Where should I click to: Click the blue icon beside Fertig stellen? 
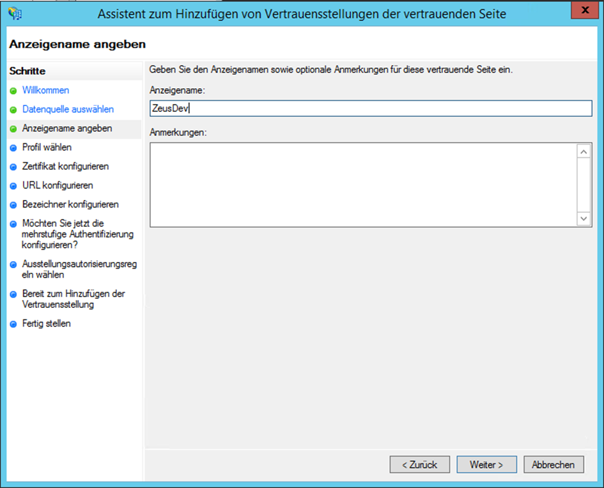(x=14, y=323)
